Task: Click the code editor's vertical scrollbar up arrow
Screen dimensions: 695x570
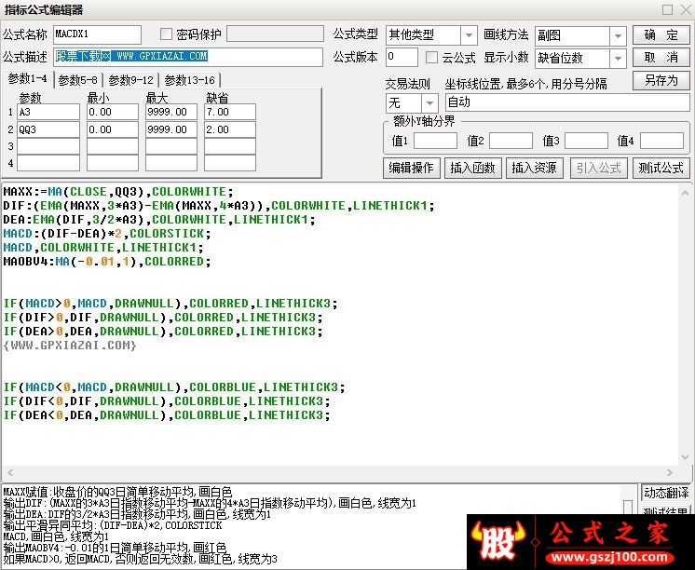Action: [685, 193]
